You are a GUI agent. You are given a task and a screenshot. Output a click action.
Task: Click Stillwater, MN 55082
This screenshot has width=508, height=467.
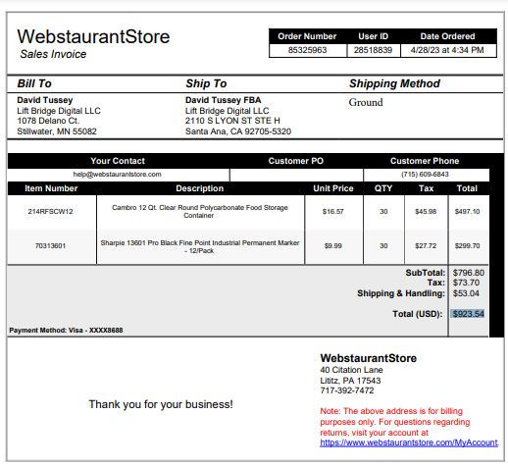coord(57,131)
